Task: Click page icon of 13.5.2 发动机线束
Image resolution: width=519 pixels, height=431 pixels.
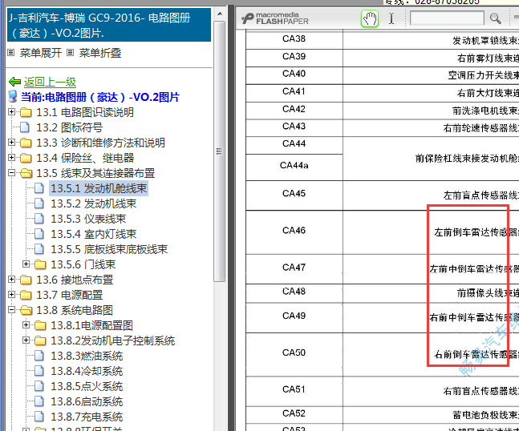Action: click(x=39, y=203)
